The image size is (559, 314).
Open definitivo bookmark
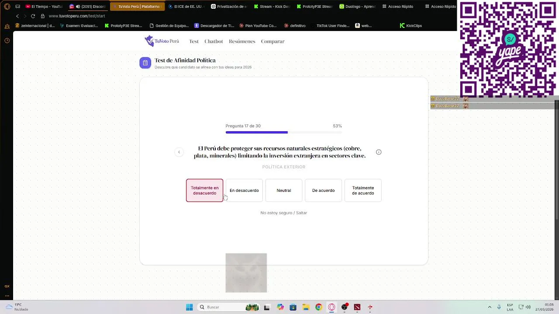[x=295, y=26]
